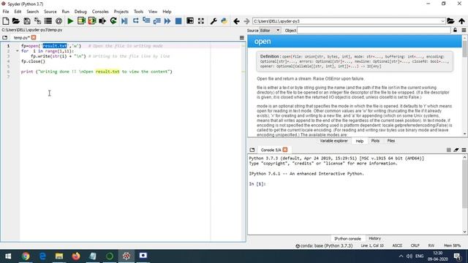The width and height of the screenshot is (468, 263).
Task: Click conda base environment status entry
Action: (324, 246)
